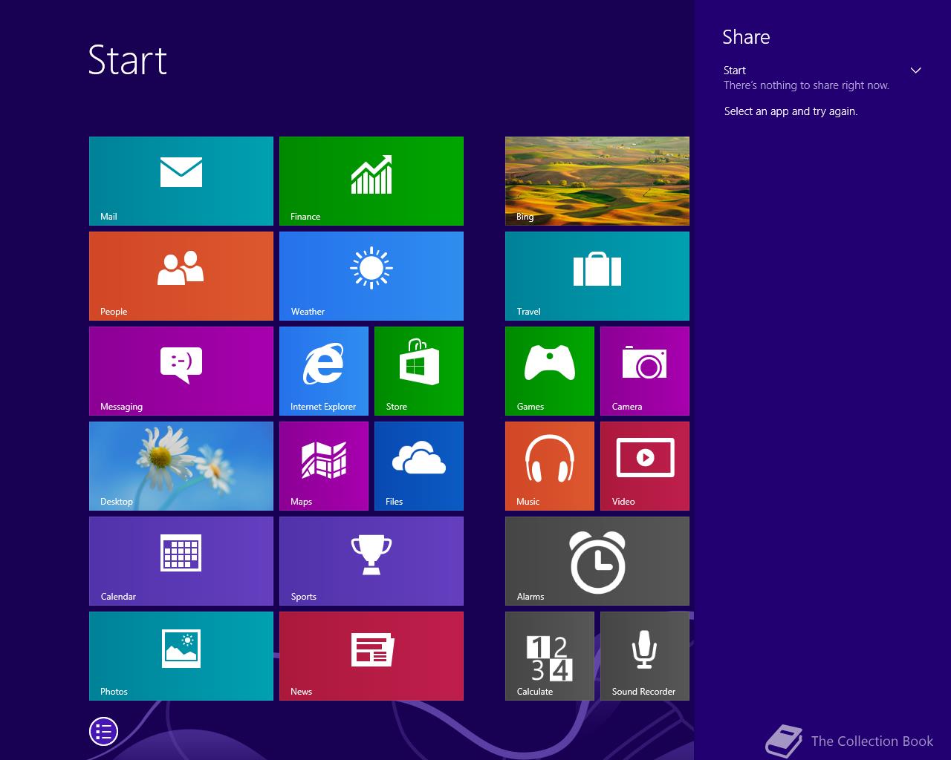951x760 pixels.
Task: Launch the Finance app tile
Action: click(371, 181)
